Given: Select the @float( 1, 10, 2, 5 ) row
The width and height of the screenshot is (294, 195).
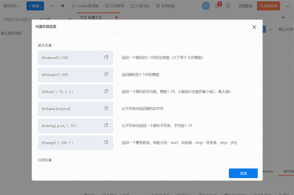Looking at the screenshot, I should click(75, 92).
